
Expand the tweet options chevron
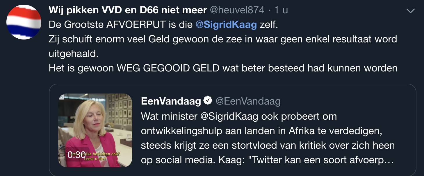click(410, 11)
